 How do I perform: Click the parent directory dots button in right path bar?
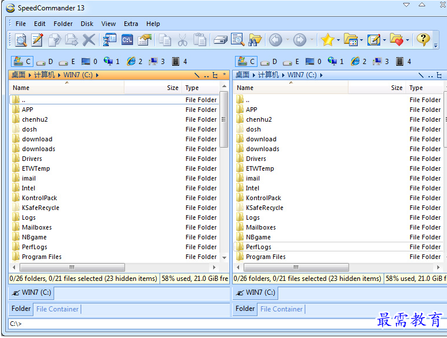pyautogui.click(x=430, y=76)
